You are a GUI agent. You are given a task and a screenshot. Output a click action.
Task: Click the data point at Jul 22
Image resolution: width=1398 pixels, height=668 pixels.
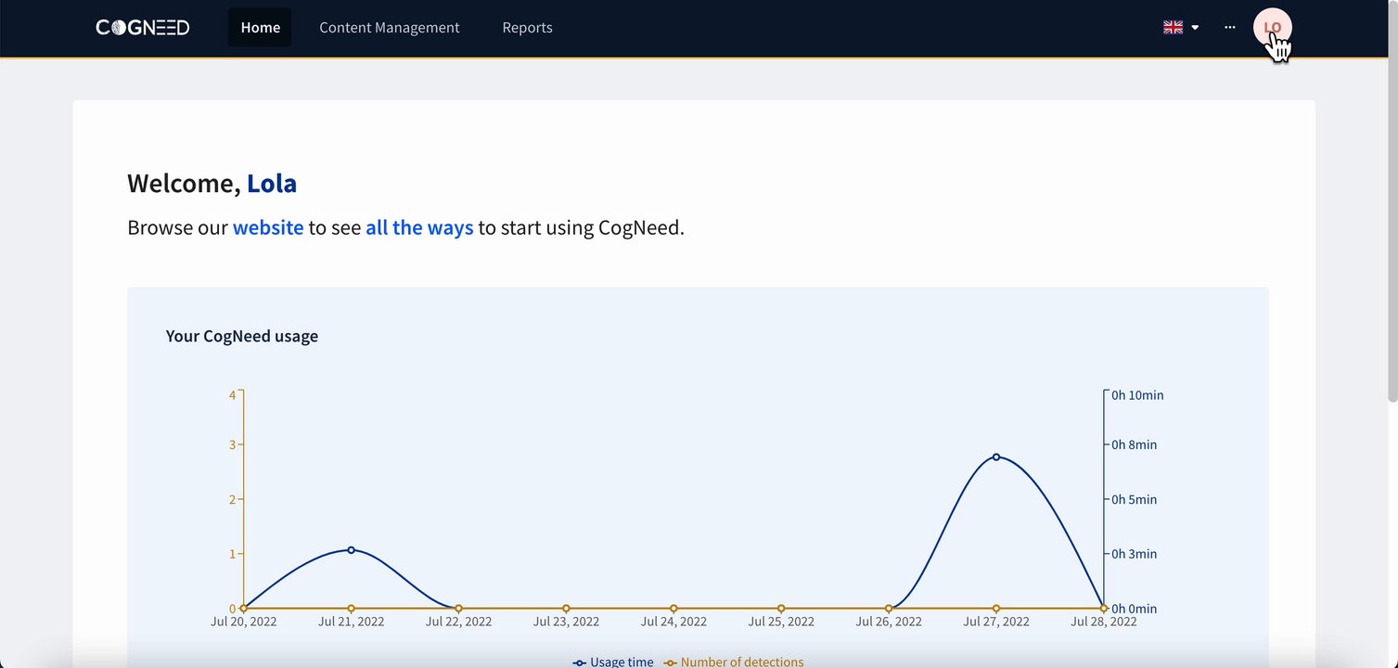[x=458, y=609]
